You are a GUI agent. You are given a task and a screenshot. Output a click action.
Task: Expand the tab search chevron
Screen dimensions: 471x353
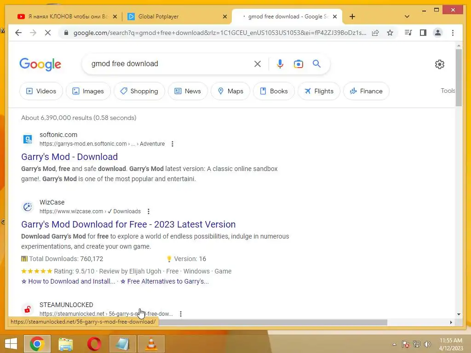pos(407,17)
